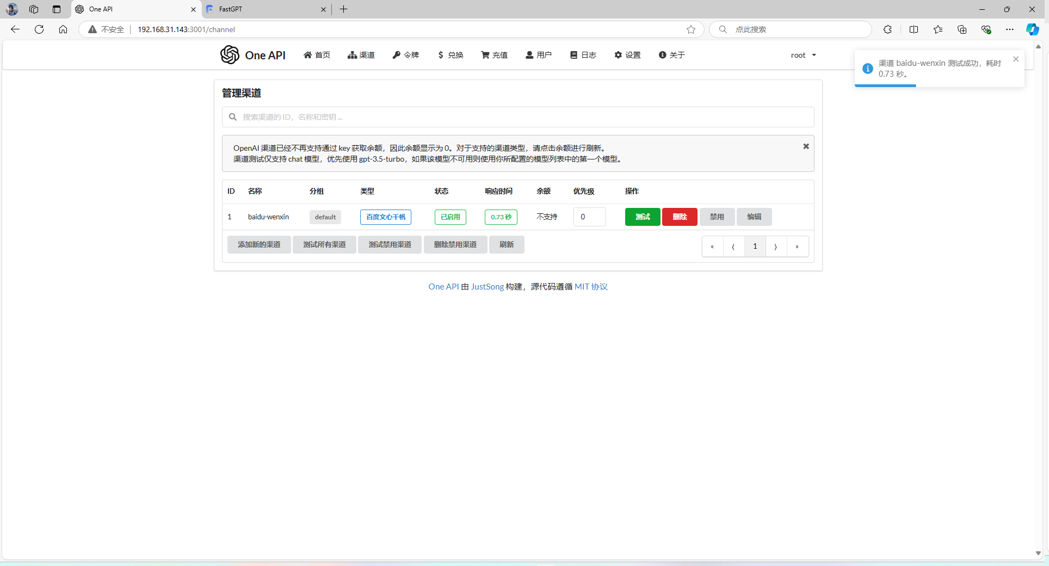Open the JustSong footer link
Image resolution: width=1049 pixels, height=566 pixels.
488,287
